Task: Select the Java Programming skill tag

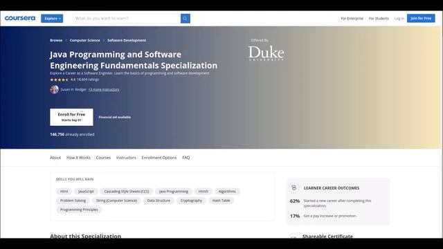Action: [x=174, y=192]
